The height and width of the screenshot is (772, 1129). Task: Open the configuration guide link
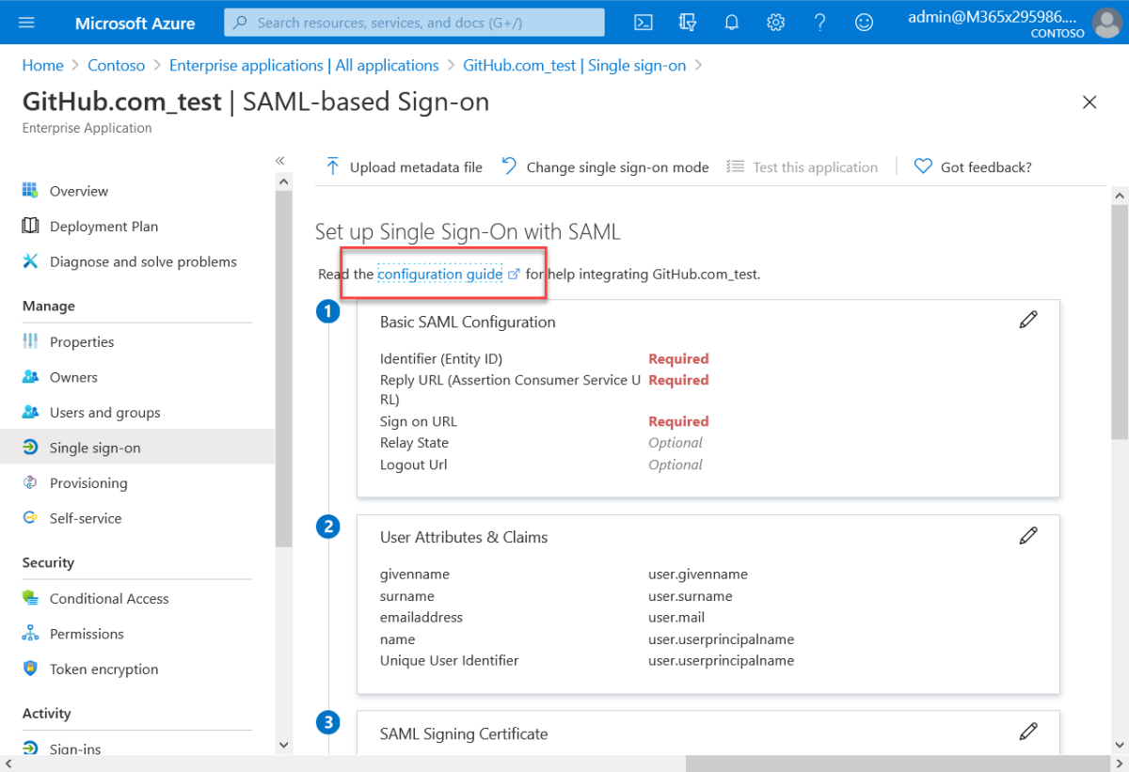[439, 274]
